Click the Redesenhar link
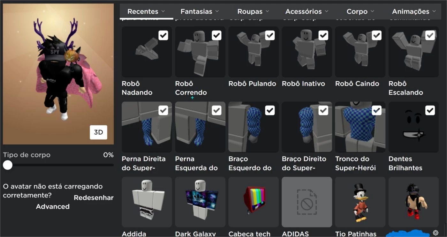 point(94,198)
